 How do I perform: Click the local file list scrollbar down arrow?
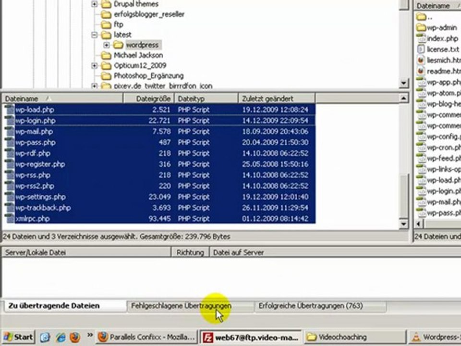404,224
